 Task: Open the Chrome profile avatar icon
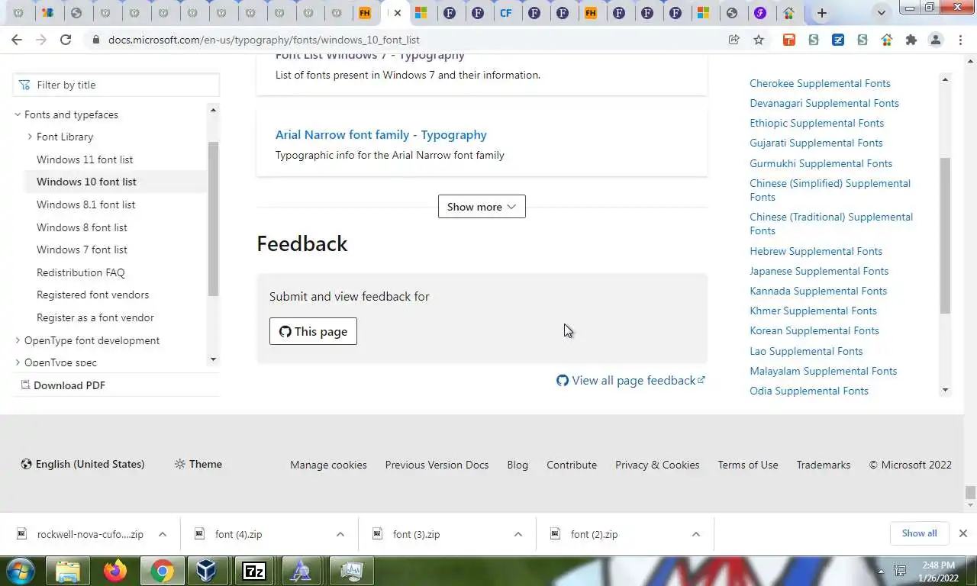[x=936, y=40]
